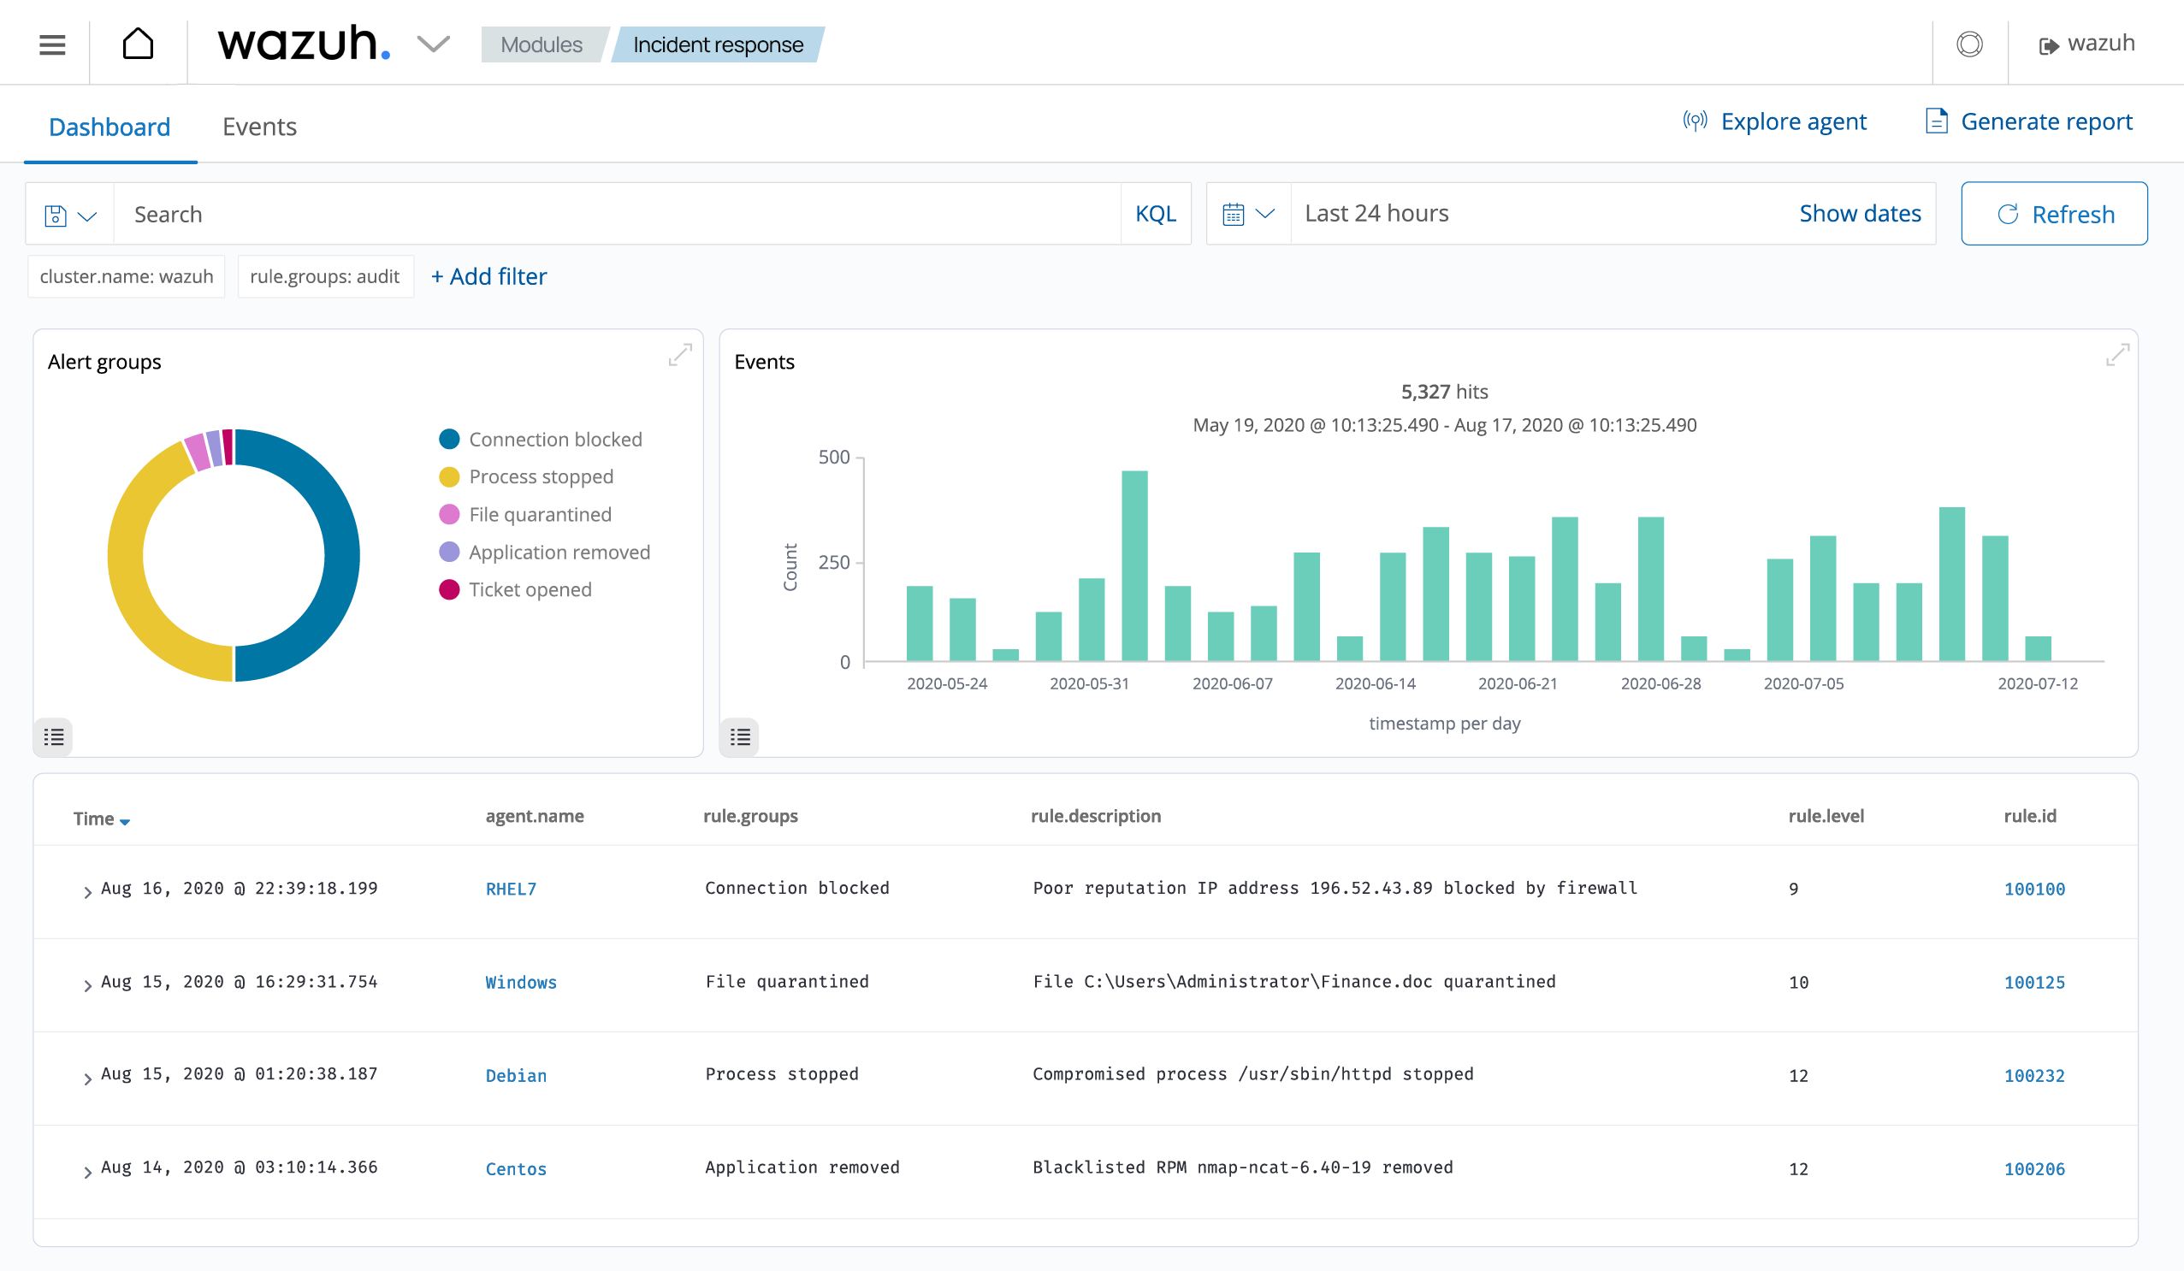2184x1271 pixels.
Task: Click the Explore agent broadcast icon
Action: [1695, 121]
